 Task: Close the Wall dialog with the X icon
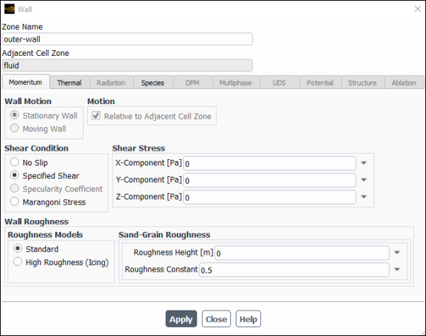(x=418, y=9)
